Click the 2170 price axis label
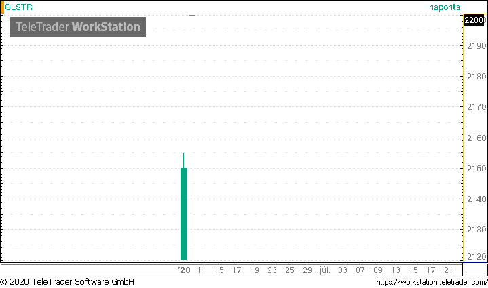The width and height of the screenshot is (488, 288). coord(476,107)
